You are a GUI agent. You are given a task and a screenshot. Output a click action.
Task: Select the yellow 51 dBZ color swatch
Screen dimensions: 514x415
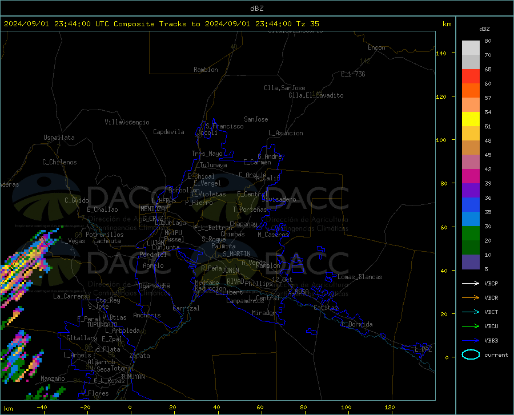471,119
